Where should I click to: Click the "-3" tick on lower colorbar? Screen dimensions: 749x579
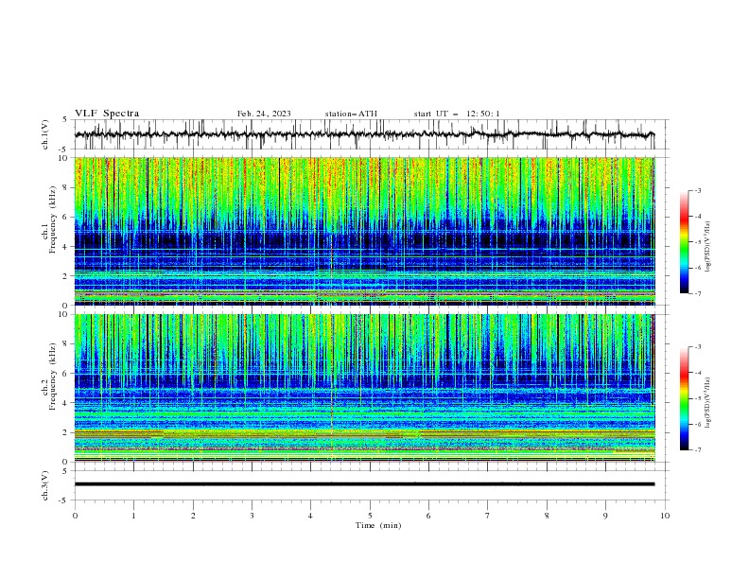pyautogui.click(x=698, y=347)
